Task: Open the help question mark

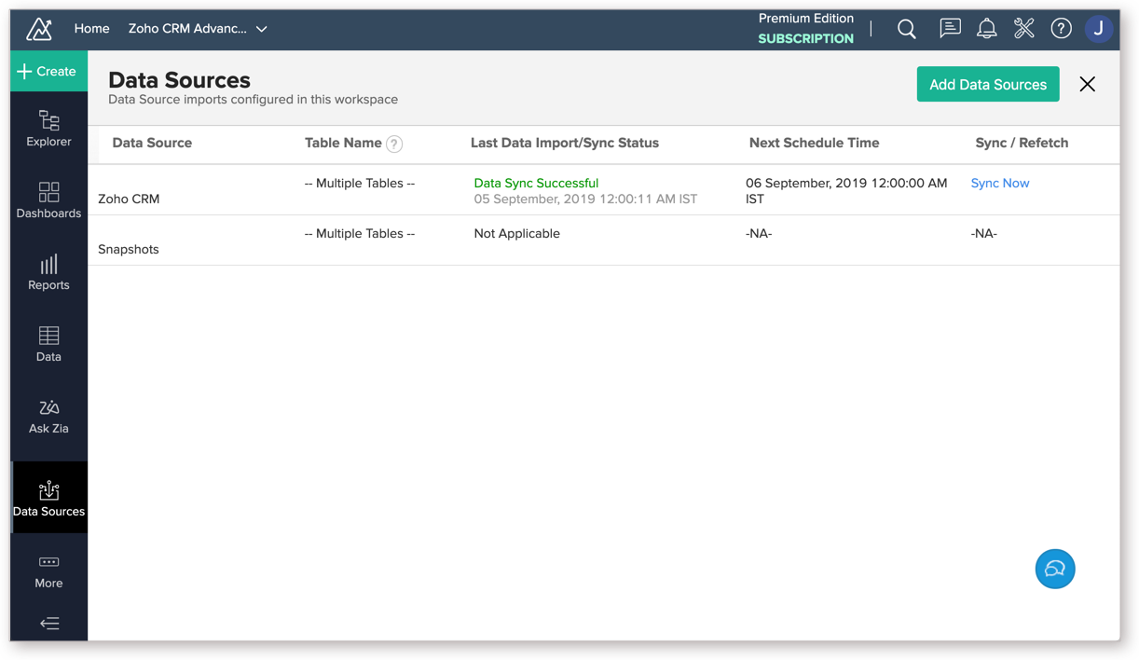Action: tap(1061, 28)
